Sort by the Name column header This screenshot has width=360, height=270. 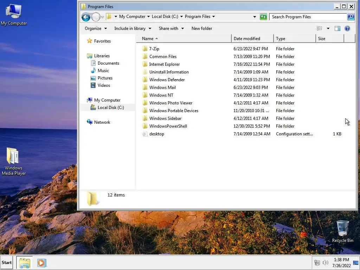(184, 39)
